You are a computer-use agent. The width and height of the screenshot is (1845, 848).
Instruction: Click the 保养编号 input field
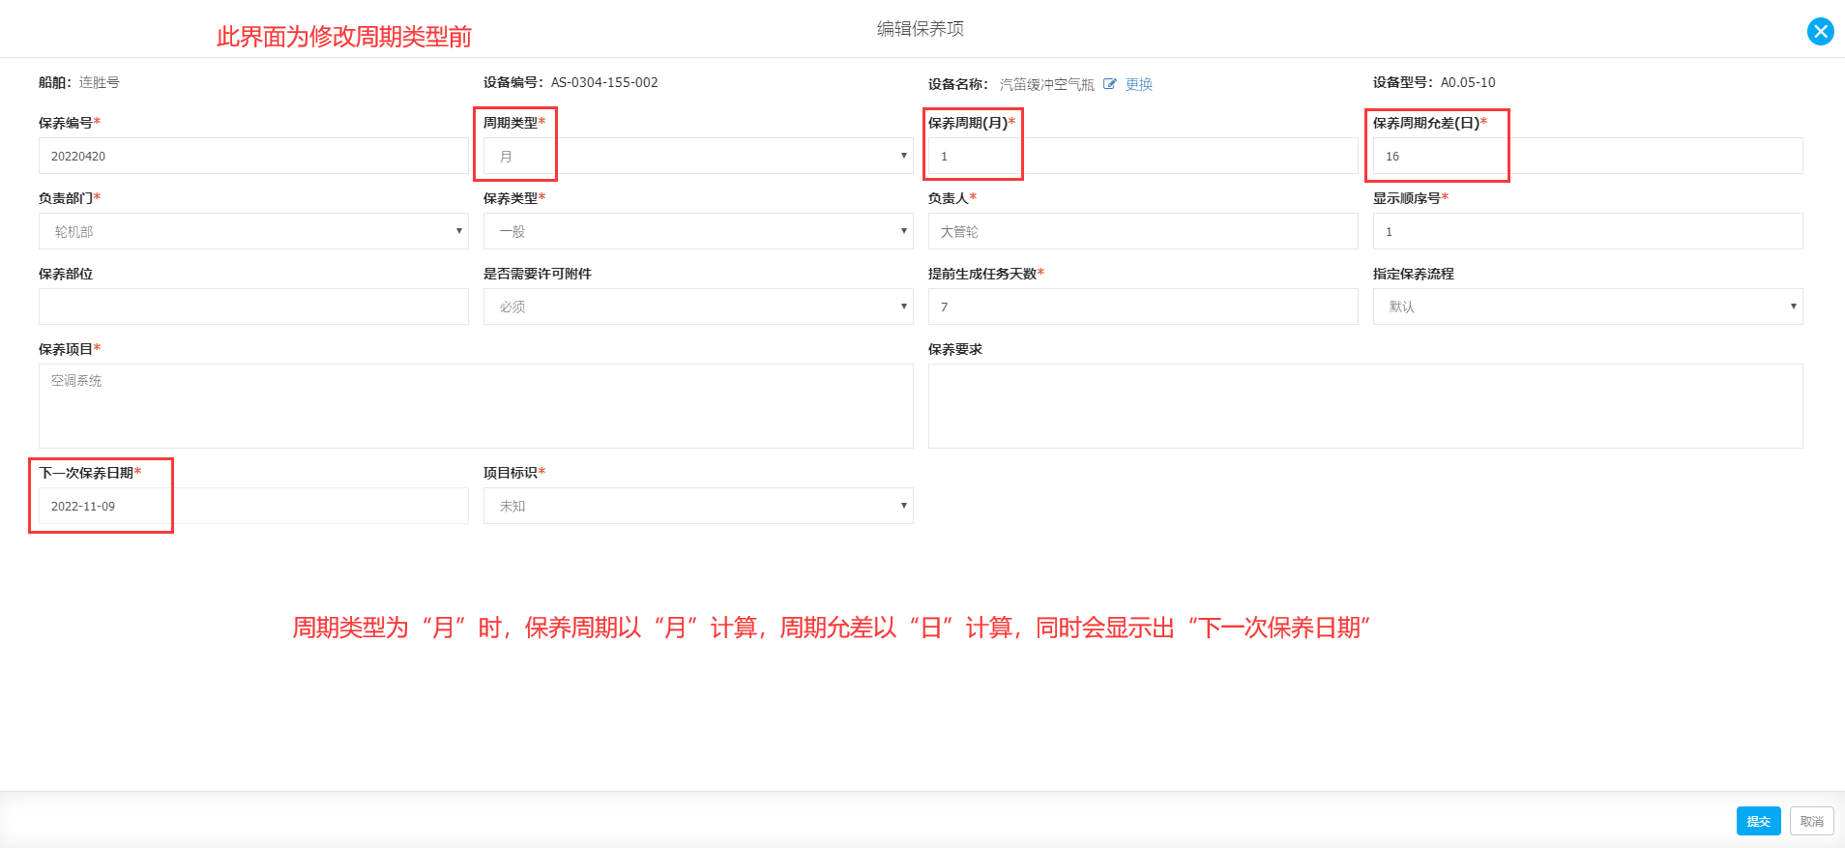tap(253, 156)
